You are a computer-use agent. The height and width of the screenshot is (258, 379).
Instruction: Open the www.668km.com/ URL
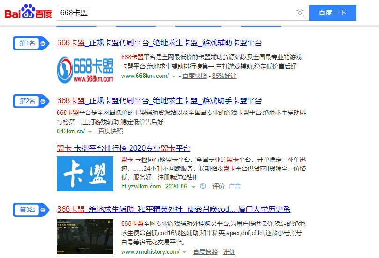145,76
